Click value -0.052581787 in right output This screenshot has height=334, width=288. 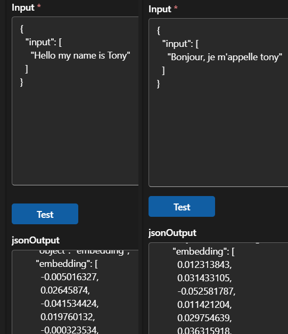point(207,291)
